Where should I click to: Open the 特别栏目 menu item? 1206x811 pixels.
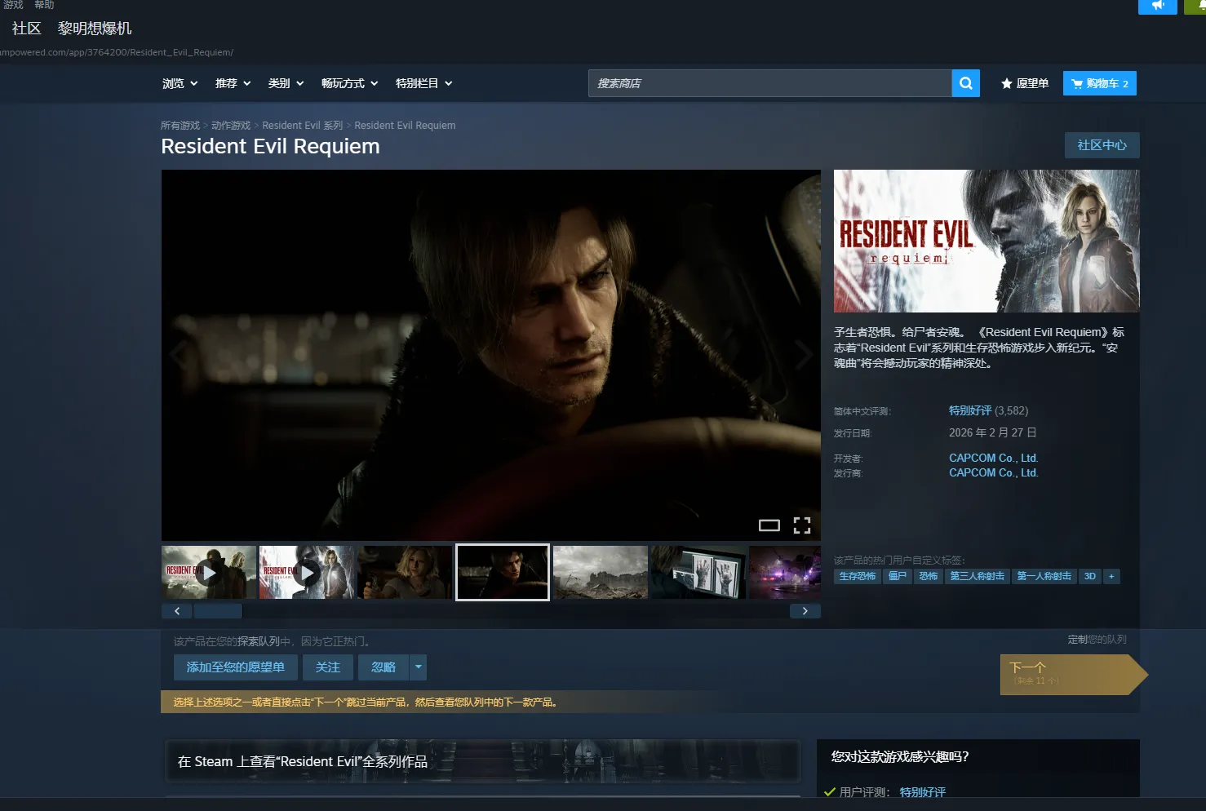423,83
